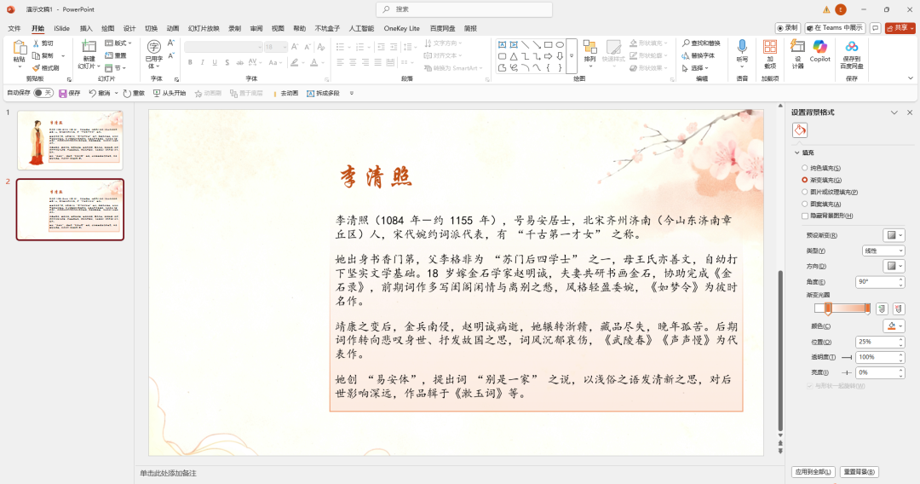
Task: Select the Solid fill (纯色填充) radio
Action: point(804,169)
